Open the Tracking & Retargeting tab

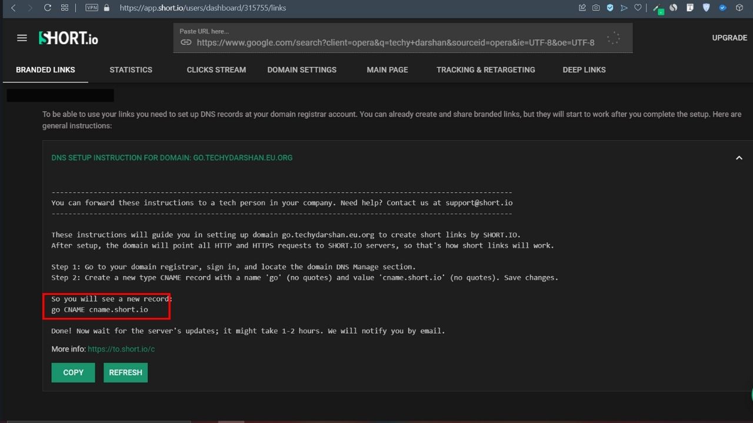tap(486, 69)
